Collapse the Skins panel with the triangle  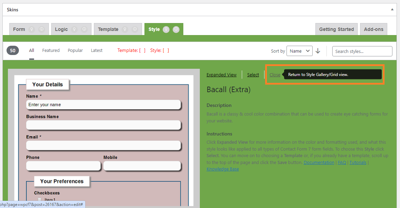click(x=392, y=10)
